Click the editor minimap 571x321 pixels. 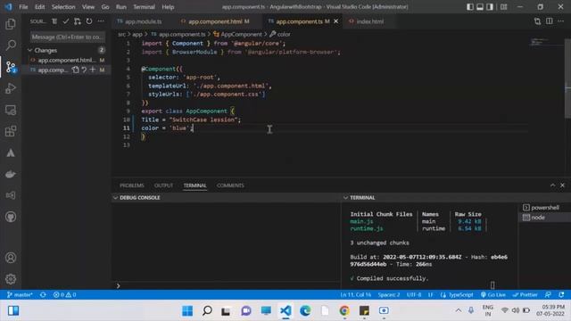click(x=545, y=42)
